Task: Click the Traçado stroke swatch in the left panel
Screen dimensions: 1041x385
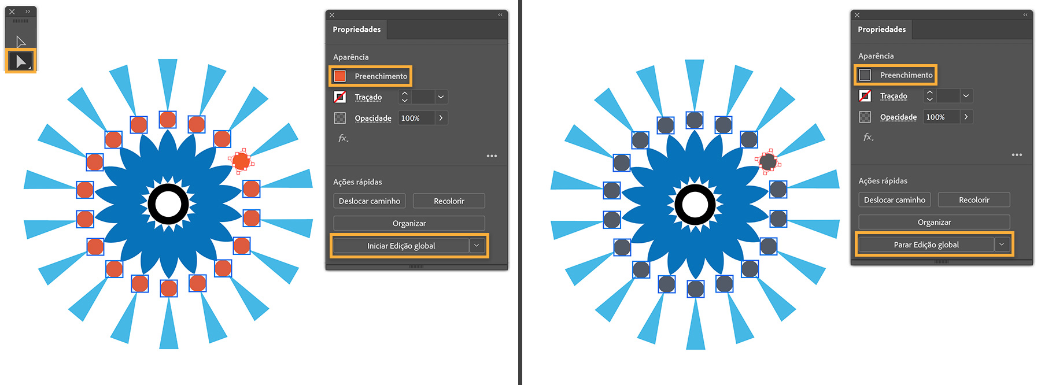Action: pyautogui.click(x=340, y=97)
